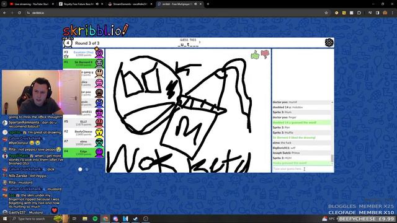Dislike the drawing with thumbs down
The height and width of the screenshot is (223, 397).
pos(265,55)
